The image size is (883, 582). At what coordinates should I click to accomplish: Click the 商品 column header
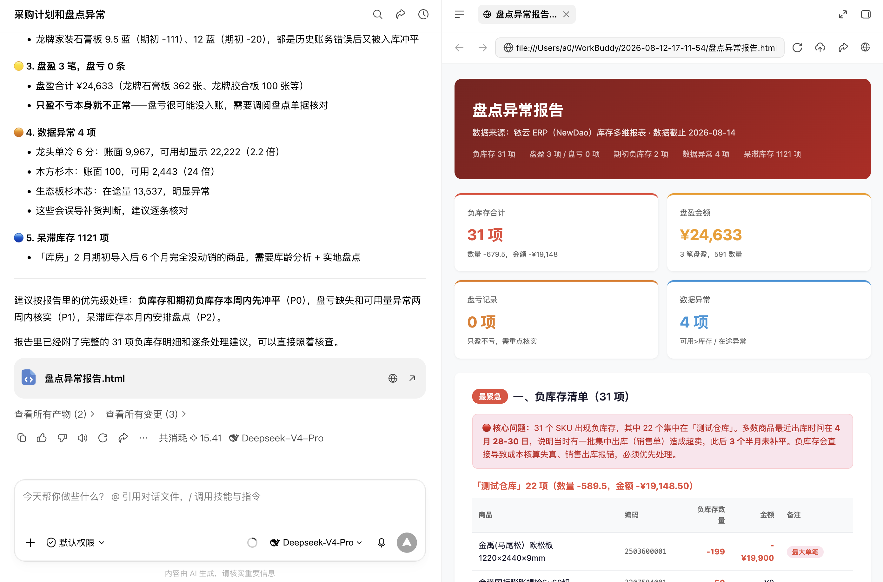tap(485, 515)
